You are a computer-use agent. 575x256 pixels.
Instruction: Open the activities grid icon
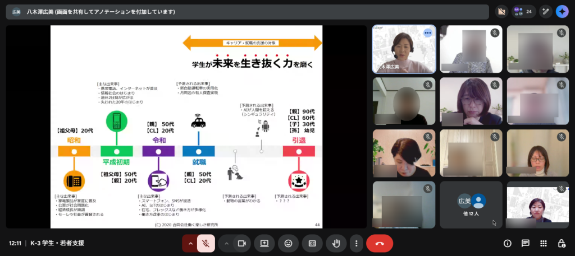544,243
